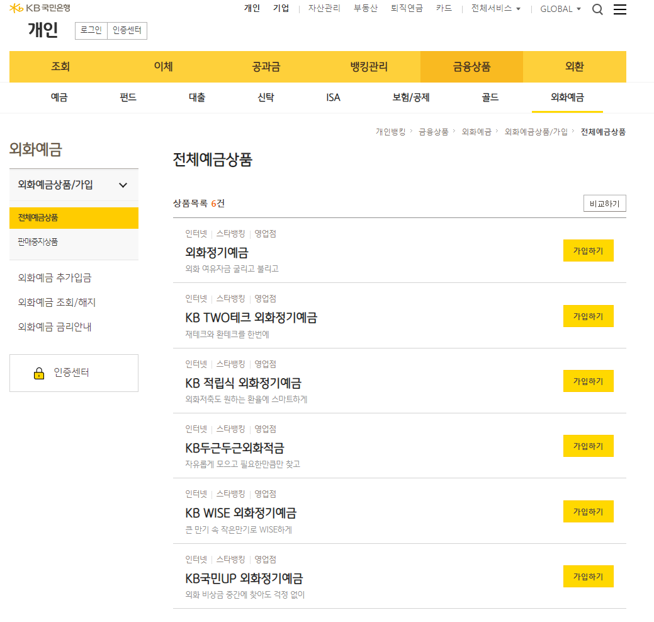Screen dimensions: 654x622
Task: Open 퇴직연금 in the top menu
Action: (x=407, y=8)
